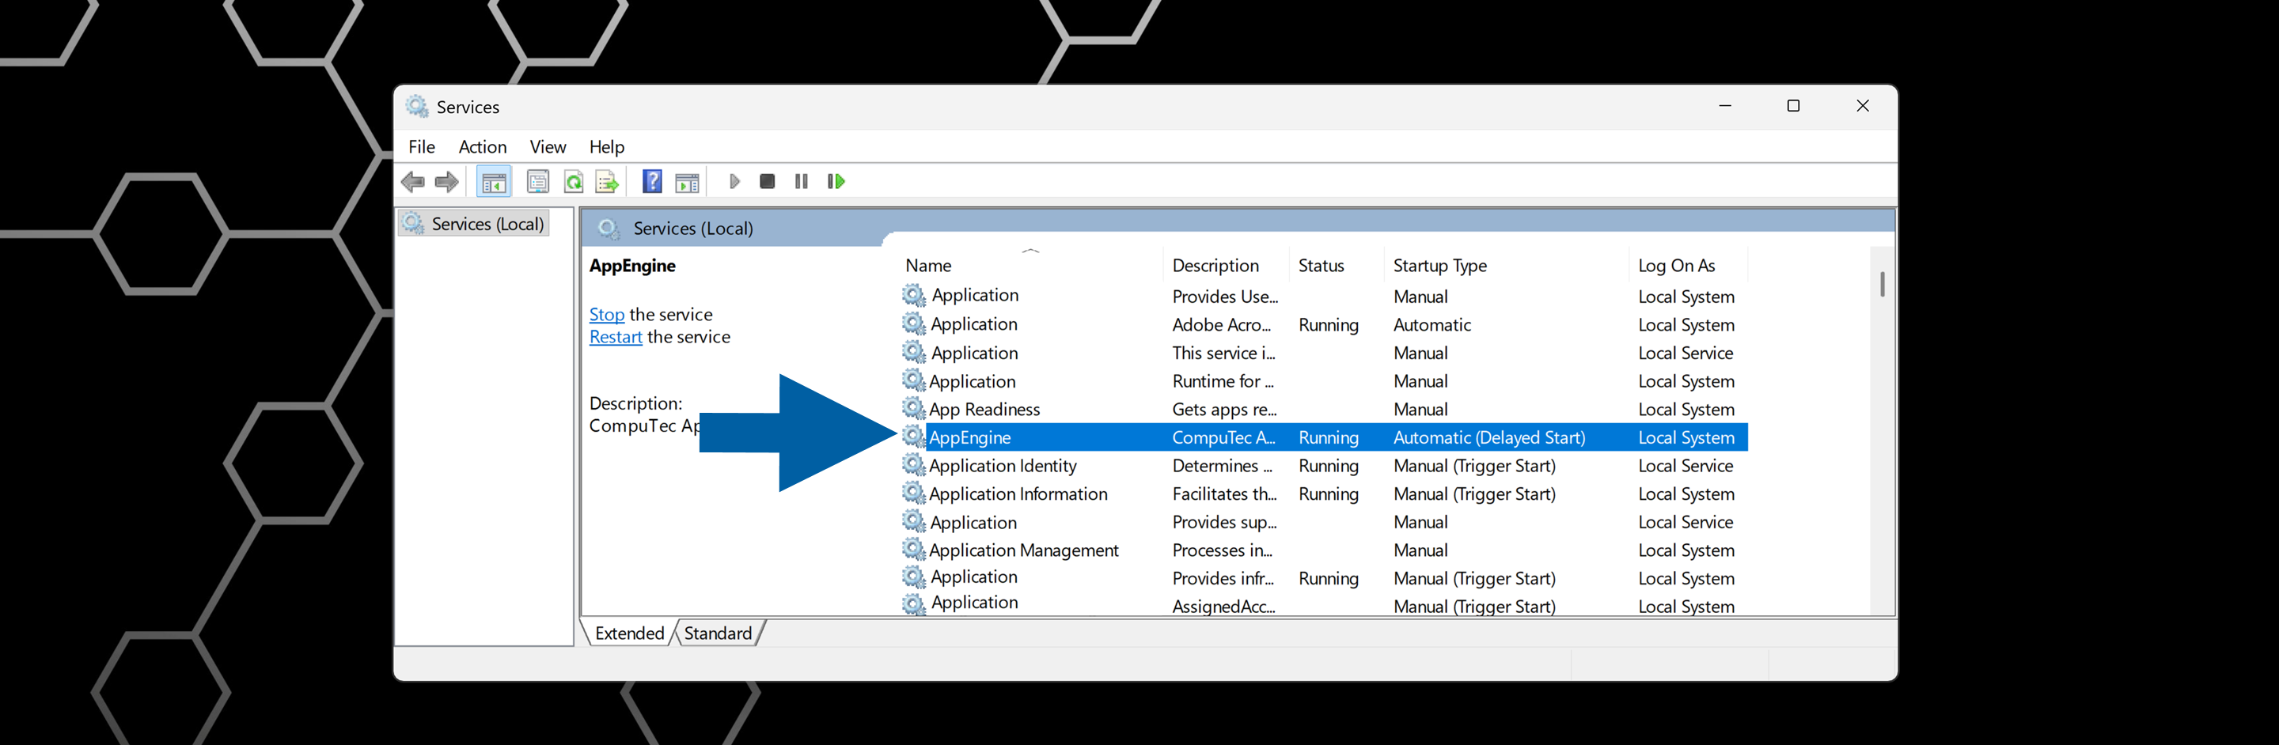Click the Stop the service link
This screenshot has width=2279, height=745.
[606, 314]
